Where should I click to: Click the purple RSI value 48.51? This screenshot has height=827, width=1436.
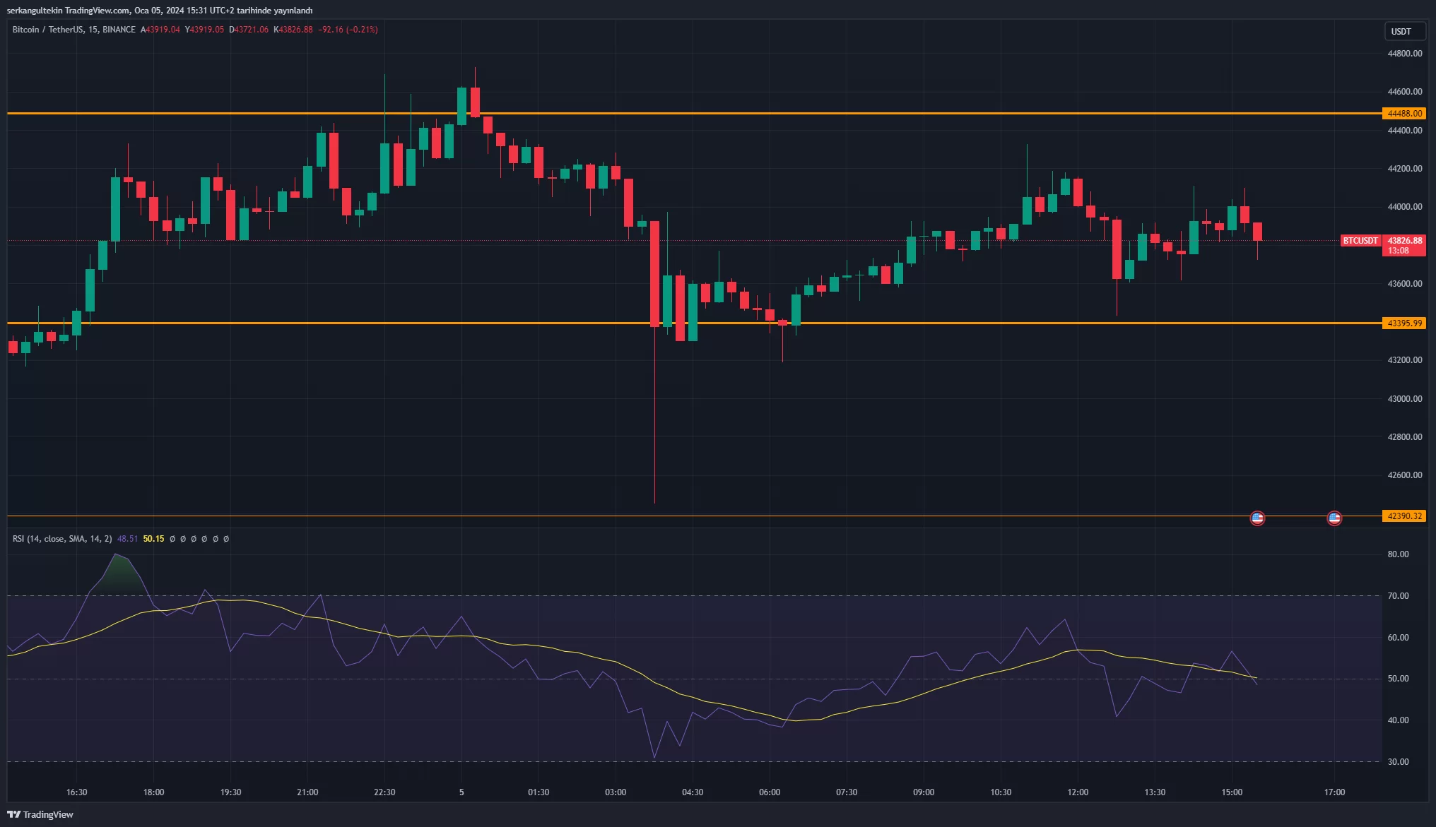pos(127,539)
